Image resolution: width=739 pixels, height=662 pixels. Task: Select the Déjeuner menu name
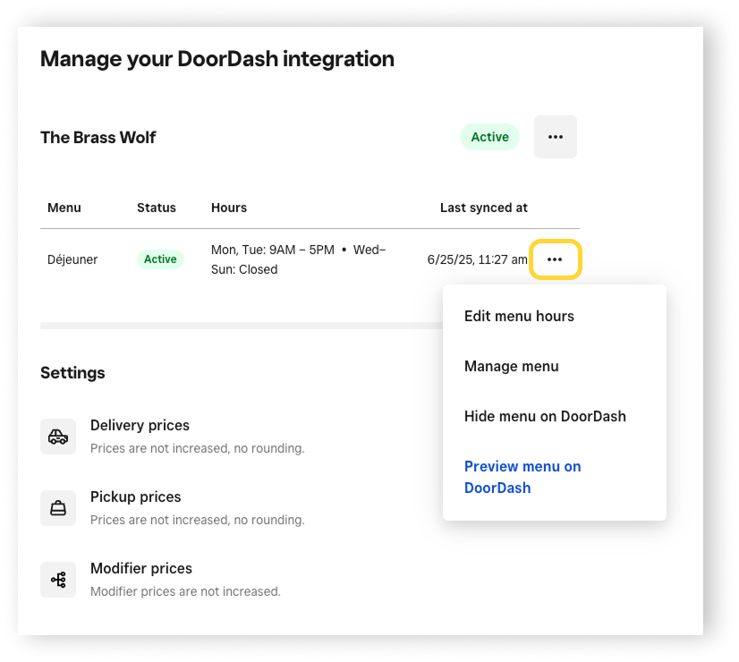tap(72, 259)
